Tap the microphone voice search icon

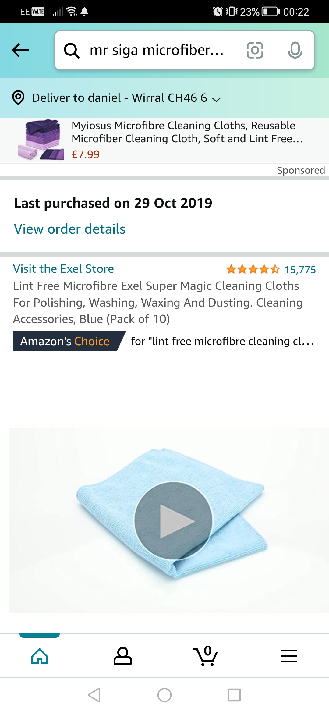pyautogui.click(x=295, y=50)
